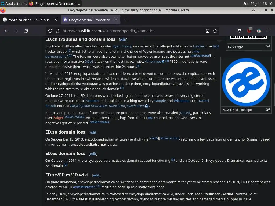This screenshot has width=275, height=206.
Task: Jump to citation reference [3]
Action: (70, 50)
